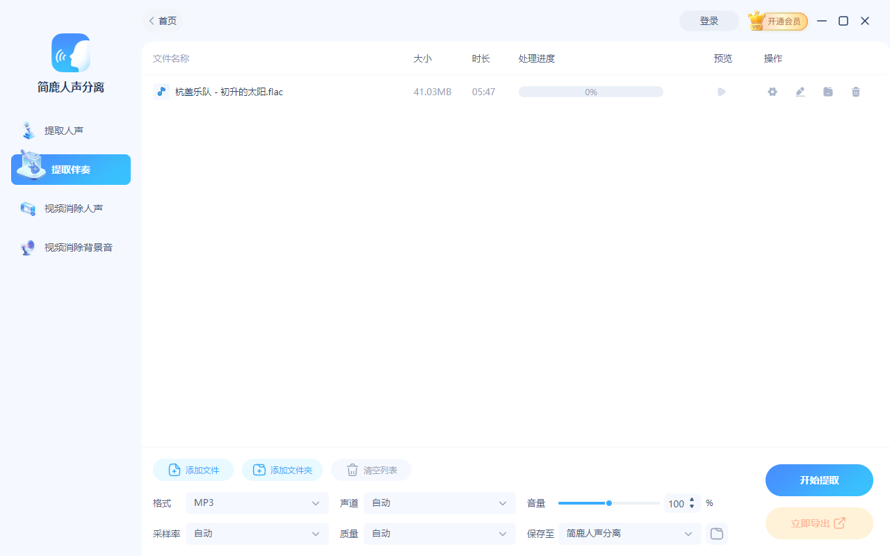Click the pencil edit icon in the operations column
This screenshot has height=556, width=890.
click(800, 91)
